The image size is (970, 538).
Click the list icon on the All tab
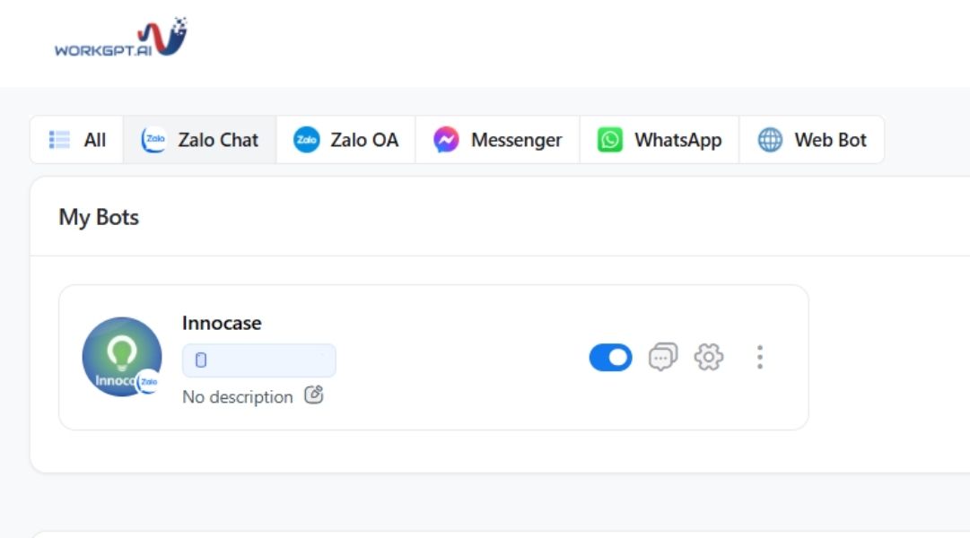click(59, 140)
